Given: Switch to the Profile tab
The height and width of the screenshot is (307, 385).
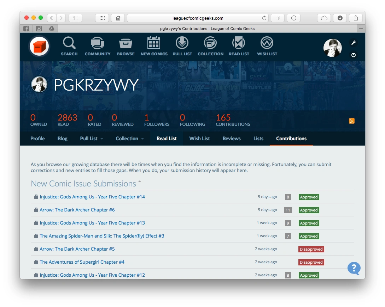Looking at the screenshot, I should pyautogui.click(x=37, y=139).
